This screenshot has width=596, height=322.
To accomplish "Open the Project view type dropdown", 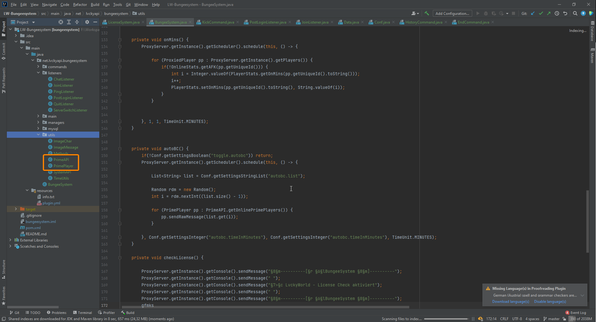I will [x=34, y=22].
